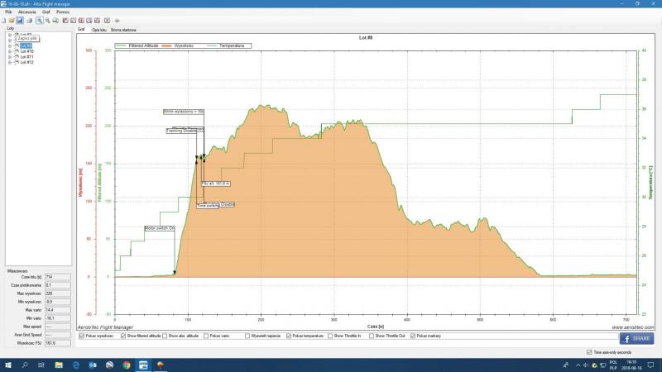Open the Edge browser from taskbar
662x372 pixels.
click(74, 364)
